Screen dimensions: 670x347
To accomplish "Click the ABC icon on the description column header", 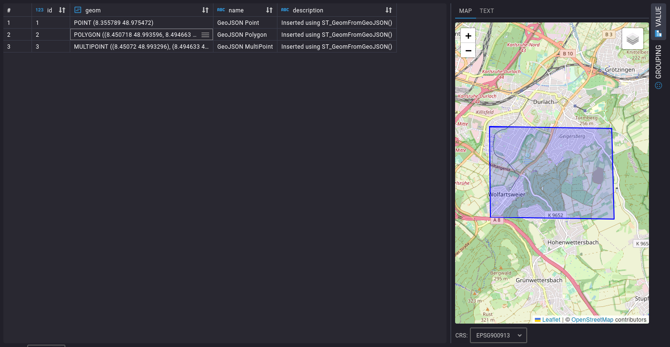I will tap(285, 10).
